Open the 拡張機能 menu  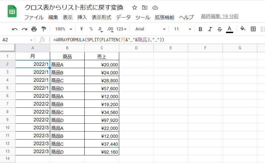[165, 17]
